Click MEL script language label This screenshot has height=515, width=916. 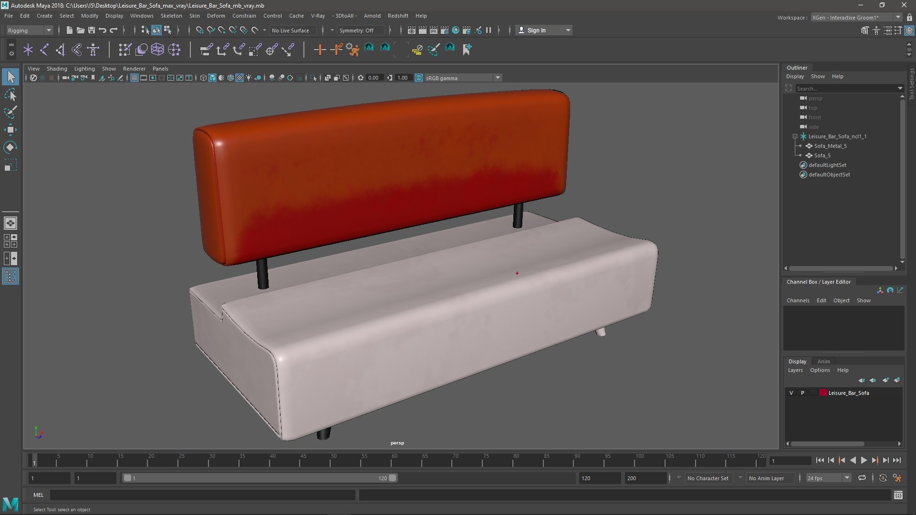coord(38,495)
